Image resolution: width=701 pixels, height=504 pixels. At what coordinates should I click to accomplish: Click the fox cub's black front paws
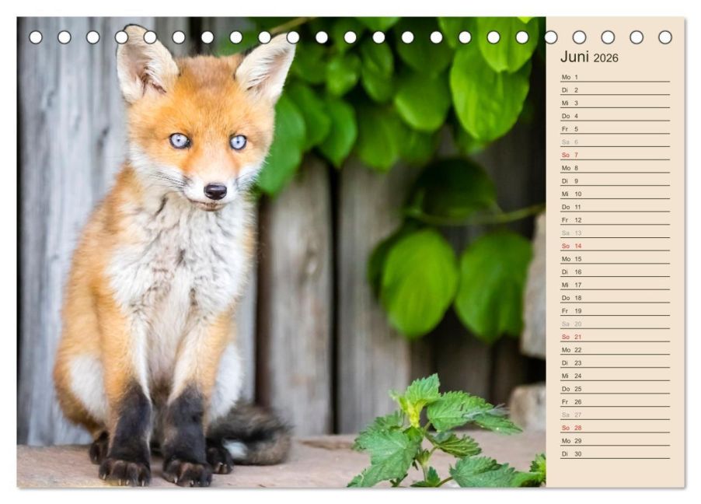point(154,466)
